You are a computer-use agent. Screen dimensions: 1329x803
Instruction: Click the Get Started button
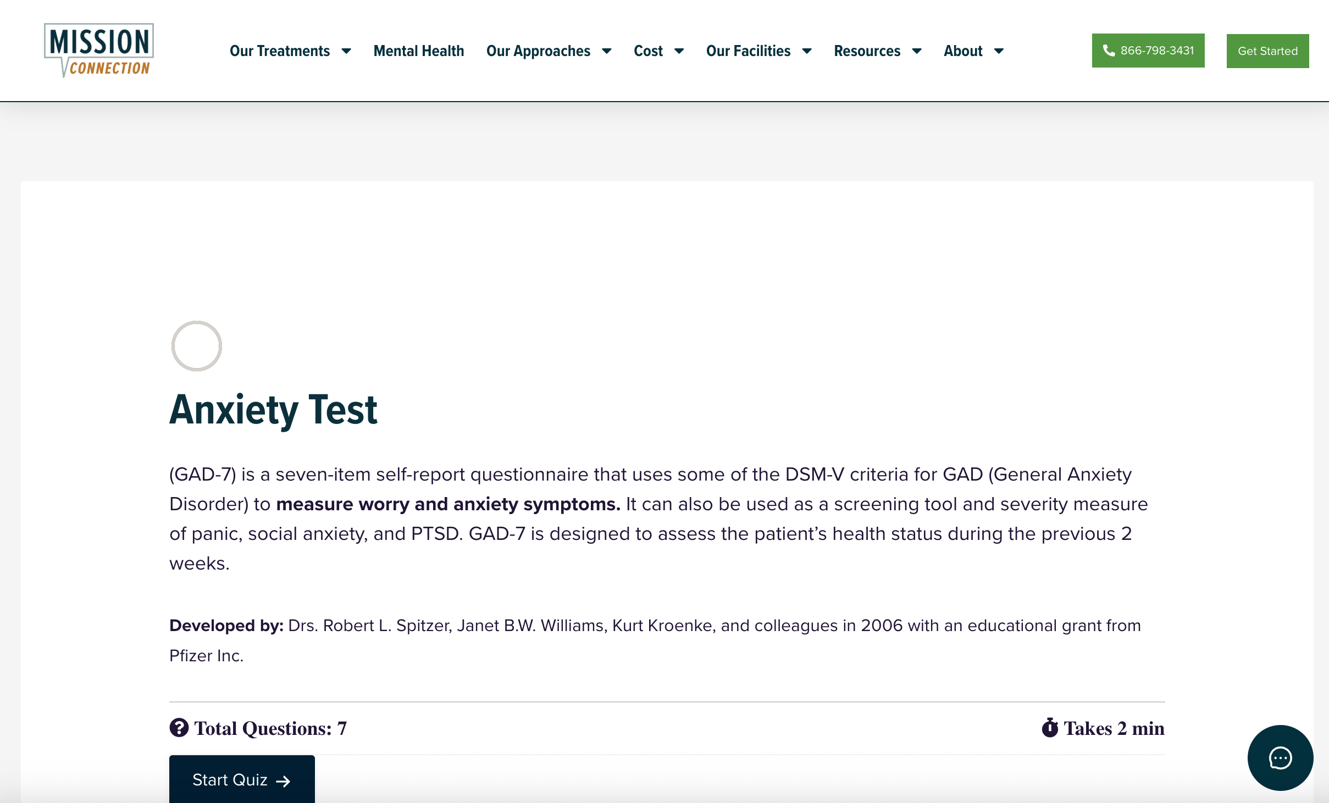[1267, 51]
